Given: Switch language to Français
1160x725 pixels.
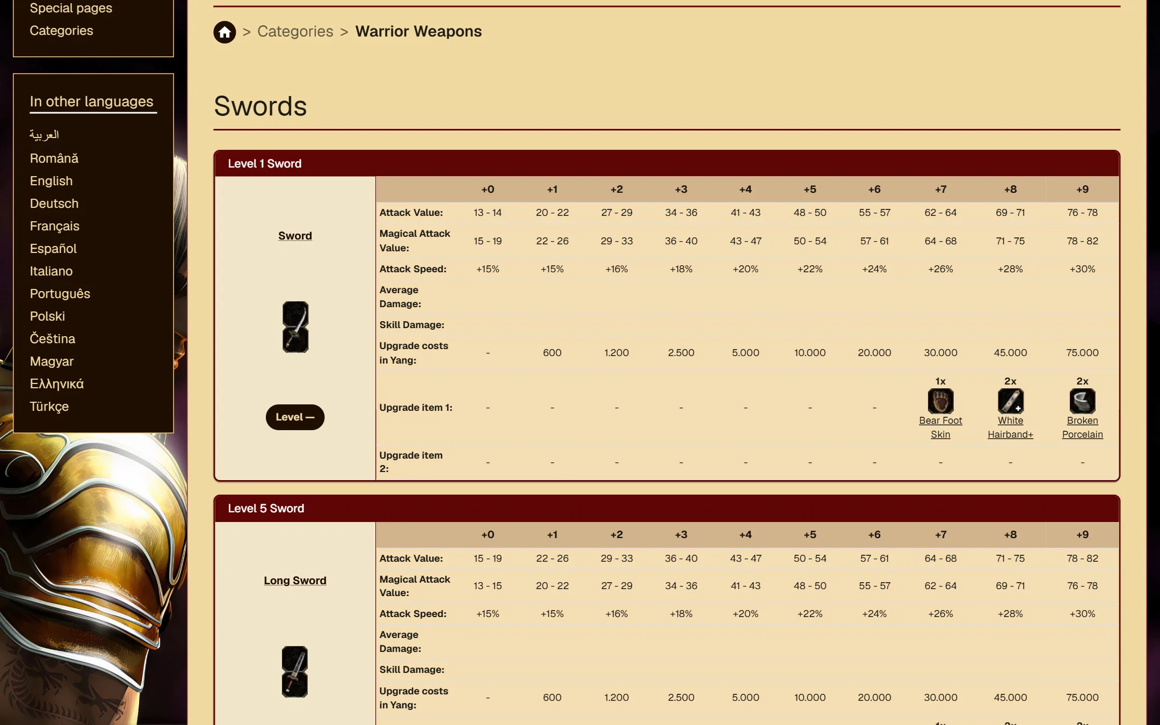Looking at the screenshot, I should [55, 226].
